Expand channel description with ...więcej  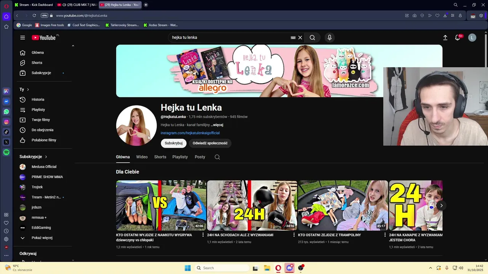point(217,125)
